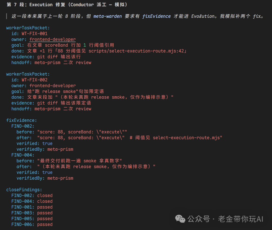Click the 'closeFindings:' key
This screenshot has height=230, width=272.
(24, 190)
